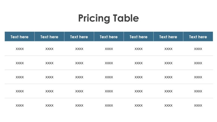This screenshot has width=217, height=122.
Task: Select 'xxxx' in fourth row, fifth column
Action: (x=138, y=91)
